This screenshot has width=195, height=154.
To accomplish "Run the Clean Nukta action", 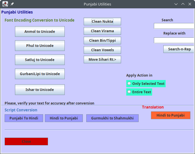I will click(x=102, y=21).
